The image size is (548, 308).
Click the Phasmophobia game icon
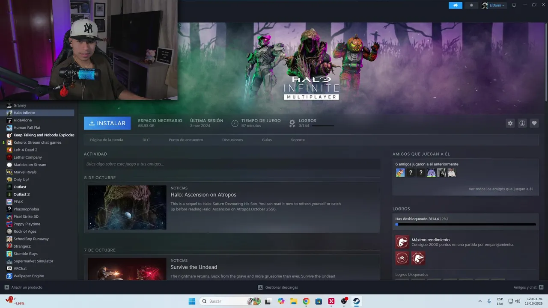pyautogui.click(x=9, y=209)
